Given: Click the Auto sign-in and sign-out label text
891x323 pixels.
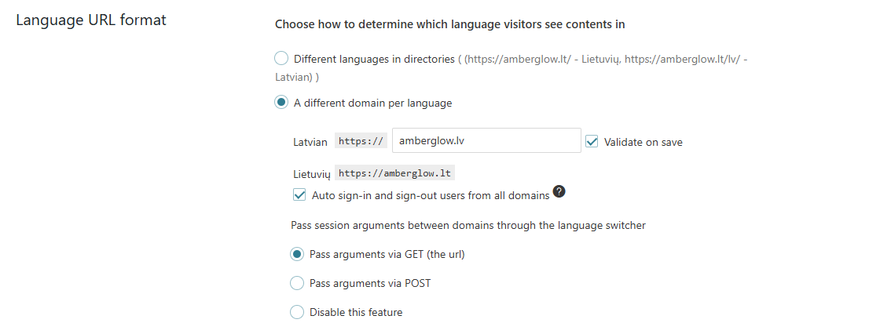Looking at the screenshot, I should 431,195.
